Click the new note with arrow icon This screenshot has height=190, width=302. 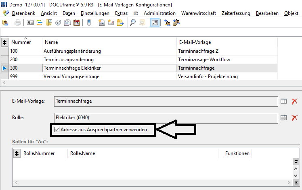click(120, 23)
